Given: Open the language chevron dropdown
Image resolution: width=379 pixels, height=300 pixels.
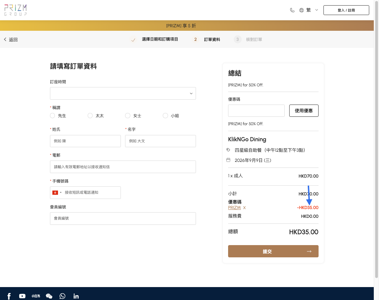Looking at the screenshot, I should (316, 10).
